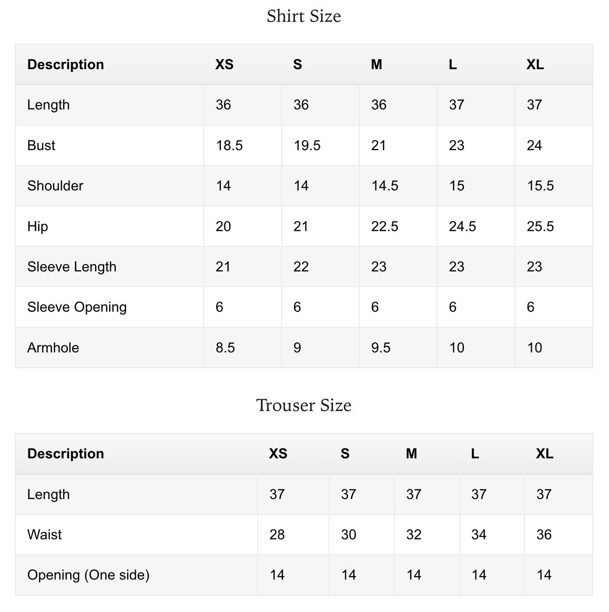The image size is (609, 612).
Task: Select the XS column header in shirt table
Action: (224, 64)
